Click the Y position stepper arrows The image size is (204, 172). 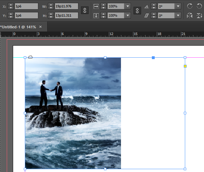[11, 16]
